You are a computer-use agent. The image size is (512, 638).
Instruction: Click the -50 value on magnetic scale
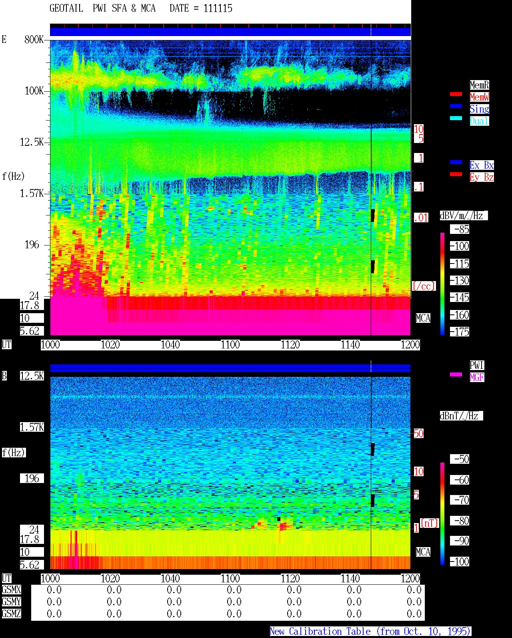[460, 459]
